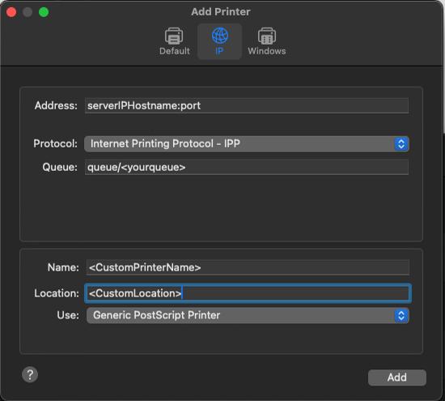
Task: Select the IP globe icon
Action: [x=219, y=36]
